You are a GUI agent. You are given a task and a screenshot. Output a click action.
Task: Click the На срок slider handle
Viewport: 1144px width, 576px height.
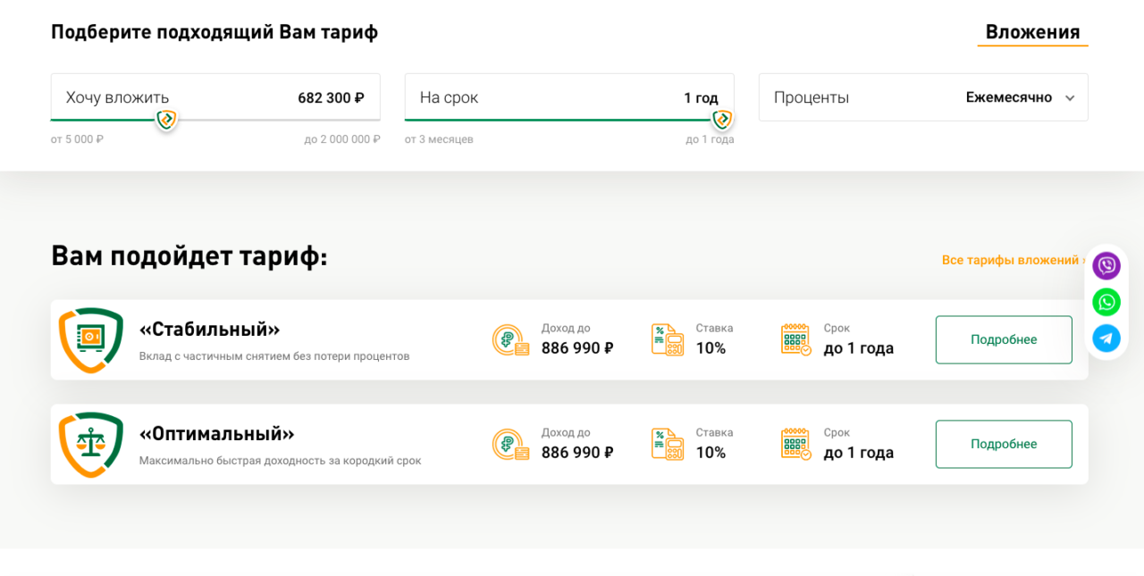click(722, 120)
